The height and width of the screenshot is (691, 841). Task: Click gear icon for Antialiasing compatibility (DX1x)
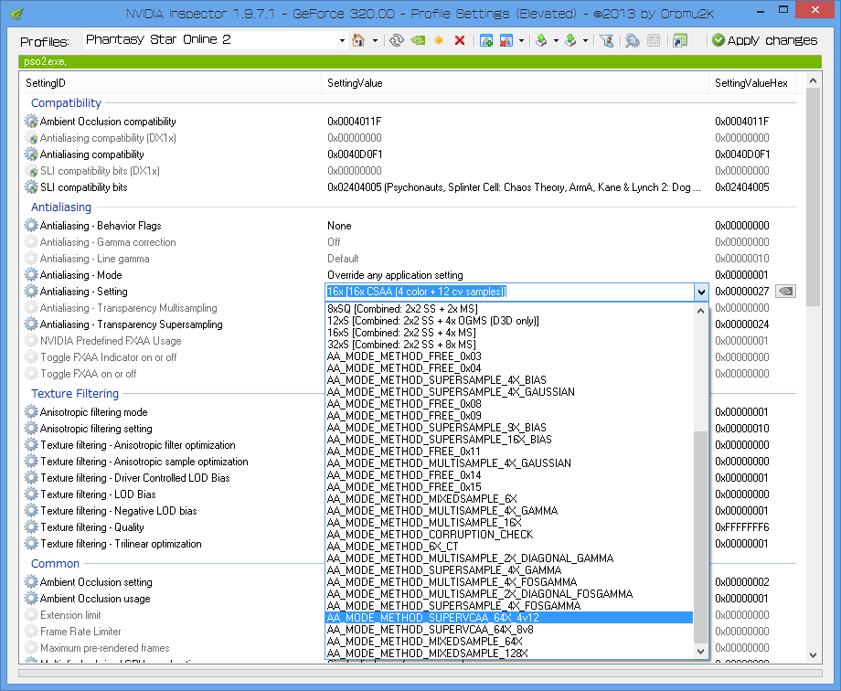click(x=31, y=138)
